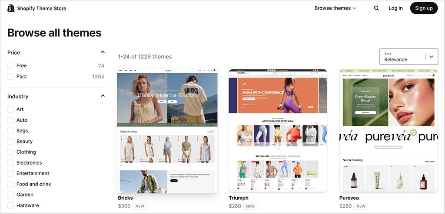
Task: Open the Bricks theme preview thumbnail
Action: [167, 130]
